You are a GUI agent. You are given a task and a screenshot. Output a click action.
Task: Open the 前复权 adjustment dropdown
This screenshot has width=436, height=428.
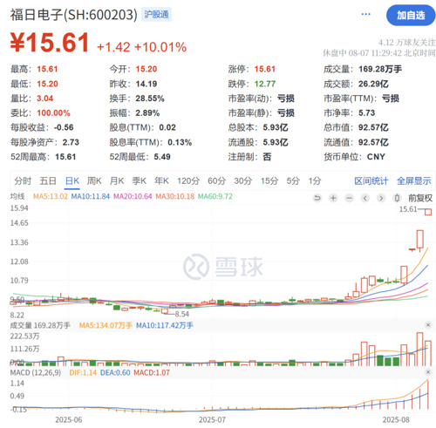click(x=420, y=198)
